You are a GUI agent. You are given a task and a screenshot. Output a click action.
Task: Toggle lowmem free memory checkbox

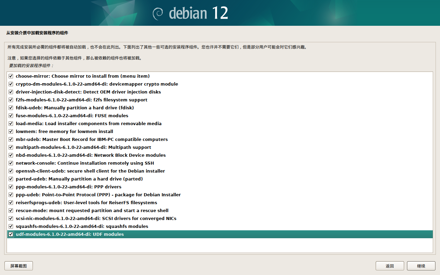(11, 132)
